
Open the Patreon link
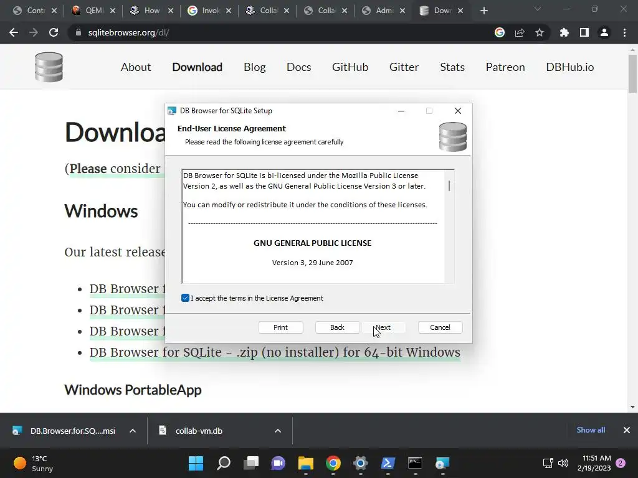click(x=505, y=67)
